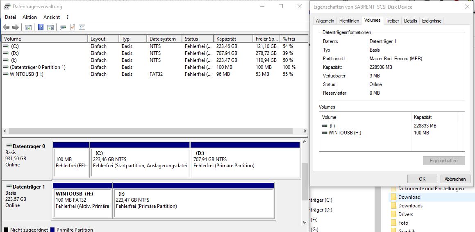Click the 228833 MB capacity value in properties
The image size is (475, 232).
coord(425,126)
